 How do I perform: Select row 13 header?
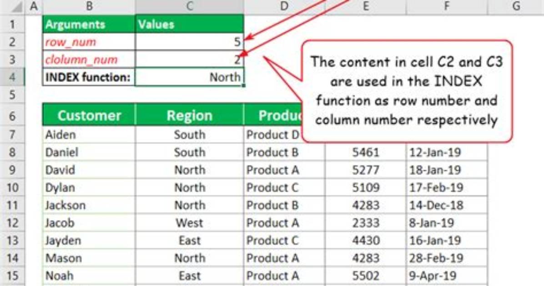(12, 240)
